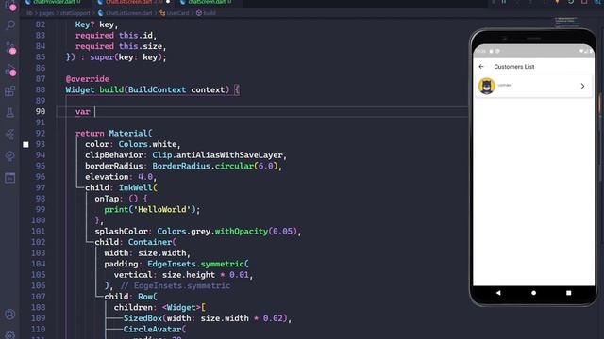
Task: Tap the Android back navigation triangle
Action: tap(498, 293)
